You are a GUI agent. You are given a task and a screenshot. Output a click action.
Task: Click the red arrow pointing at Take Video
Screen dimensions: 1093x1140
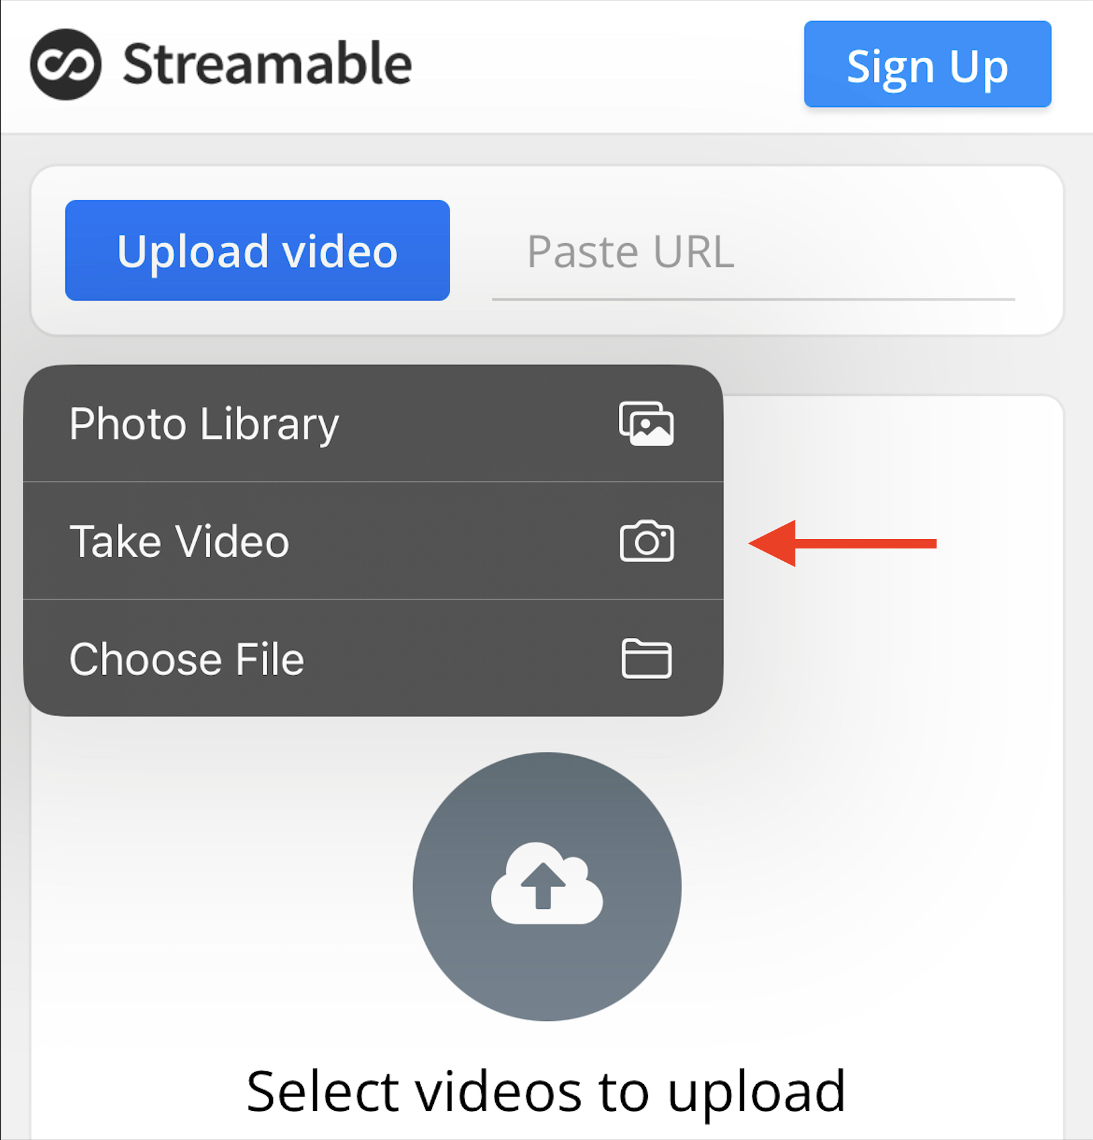842,543
